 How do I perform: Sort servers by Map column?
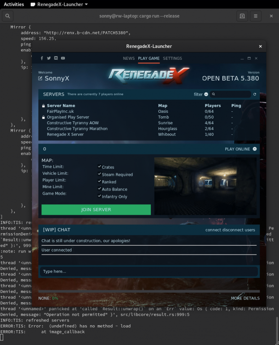163,106
